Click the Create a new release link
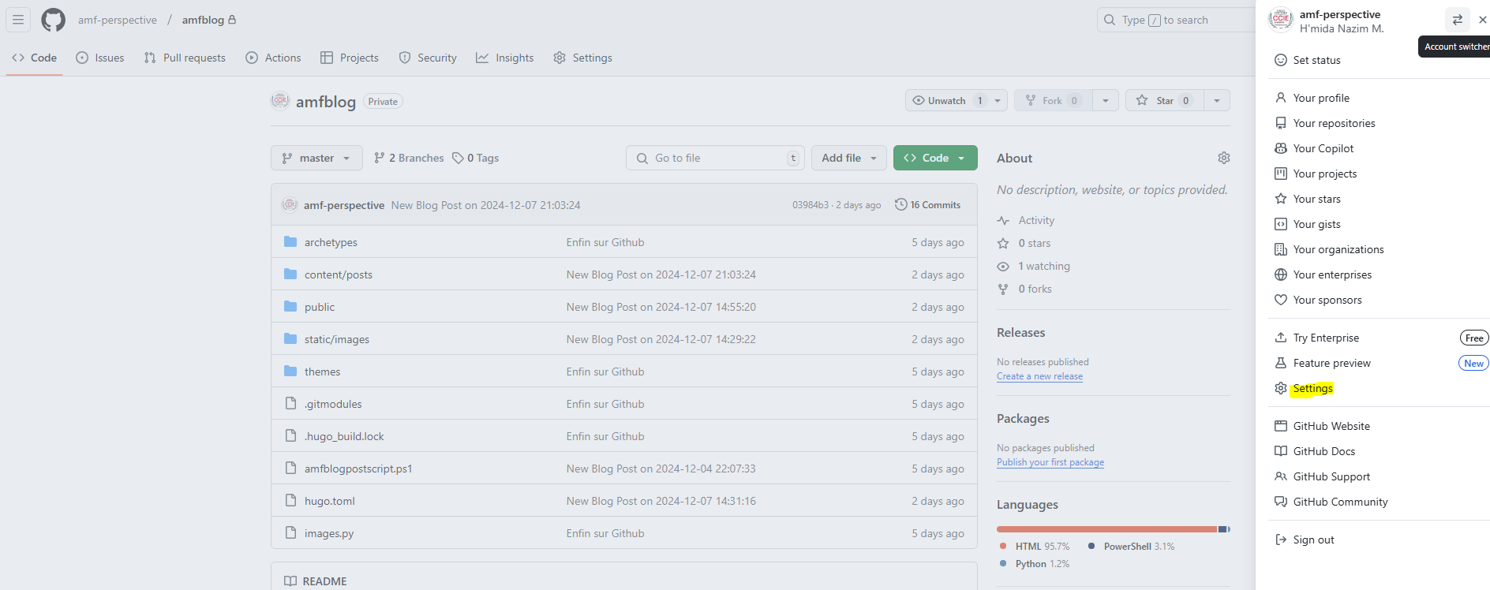This screenshot has height=590, width=1490. (x=1039, y=376)
